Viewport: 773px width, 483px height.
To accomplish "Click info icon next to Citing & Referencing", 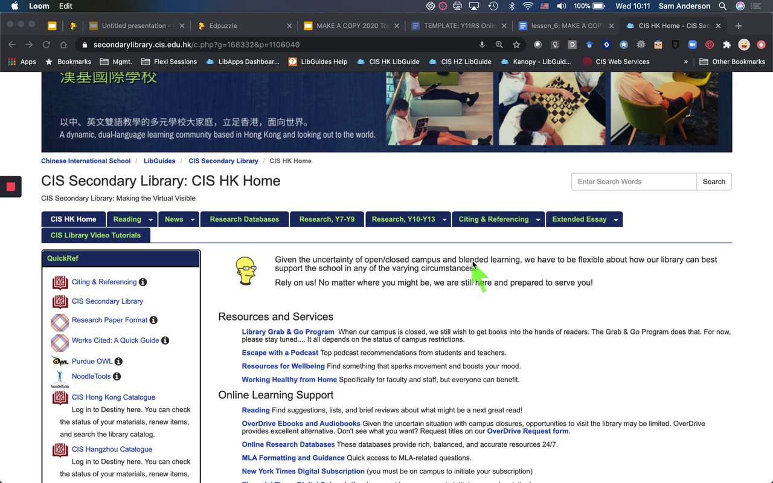I will pyautogui.click(x=143, y=282).
